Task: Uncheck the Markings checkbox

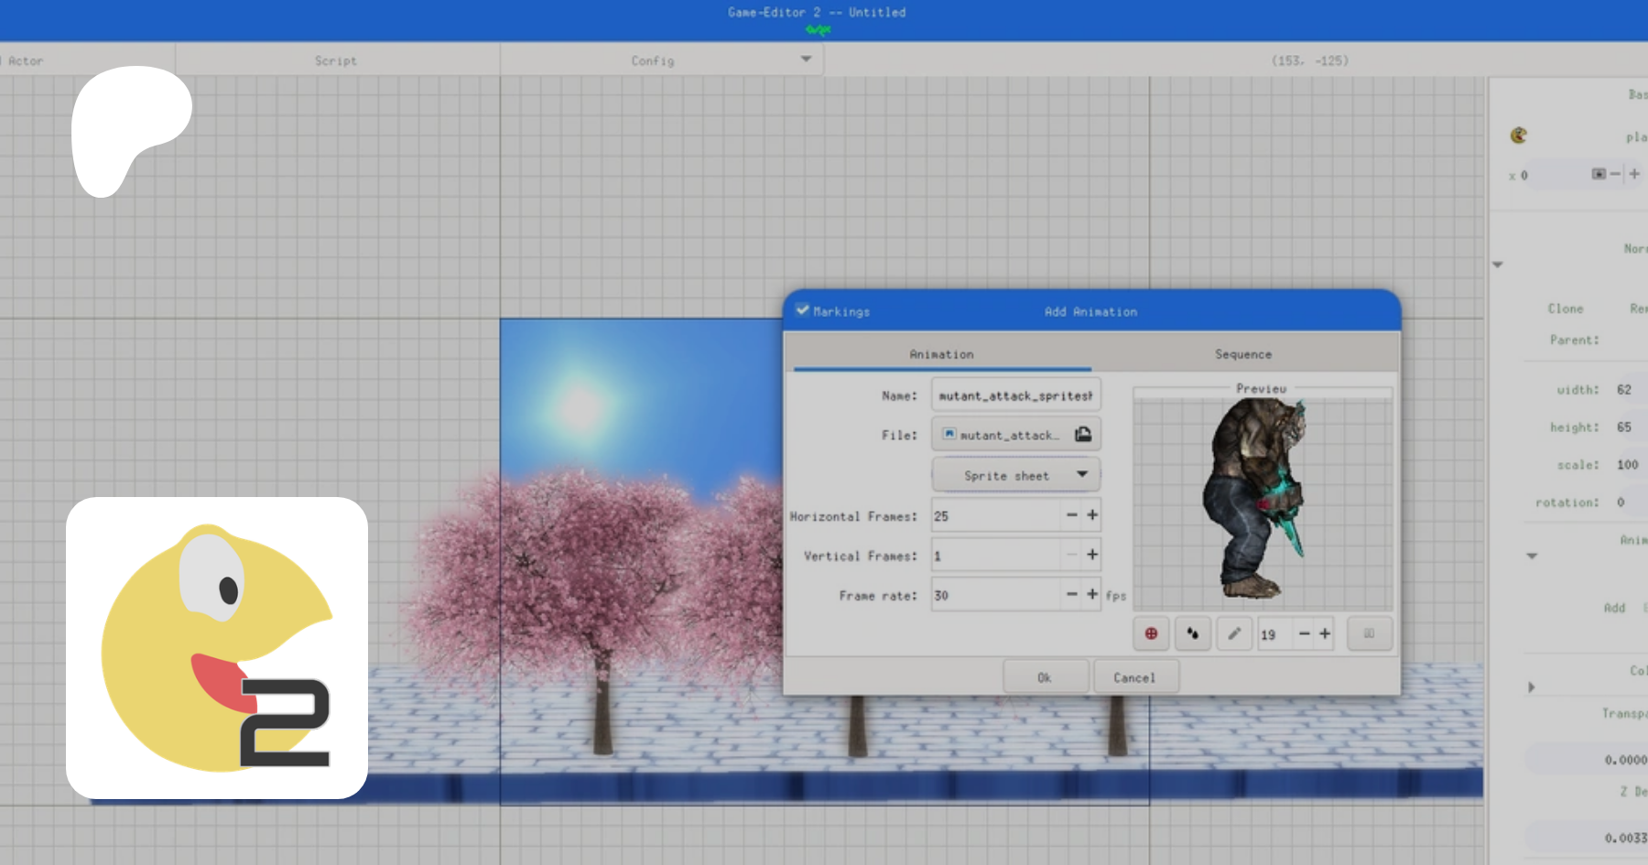Action: 802,310
